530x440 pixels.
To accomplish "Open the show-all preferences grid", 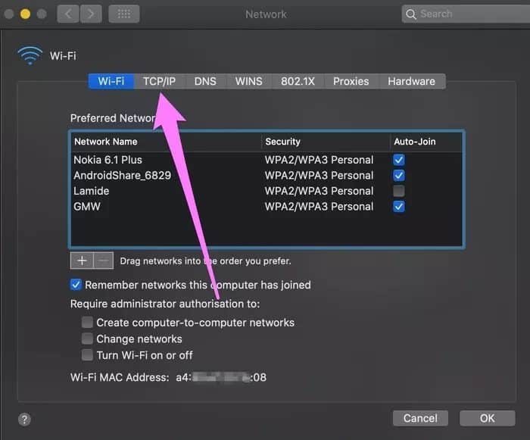I will pos(123,14).
